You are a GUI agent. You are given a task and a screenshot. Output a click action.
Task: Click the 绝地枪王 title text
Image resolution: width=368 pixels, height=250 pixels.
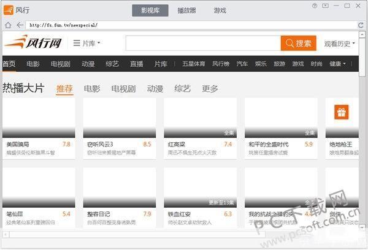(x=341, y=145)
